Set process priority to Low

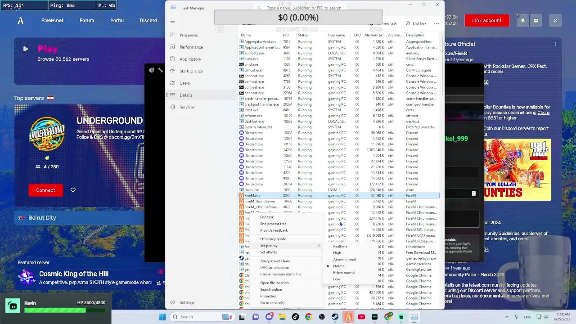[337, 279]
